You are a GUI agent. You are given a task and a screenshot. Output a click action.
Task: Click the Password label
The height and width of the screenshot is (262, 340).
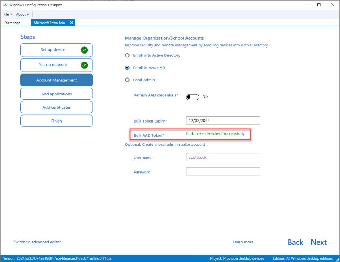(x=142, y=172)
